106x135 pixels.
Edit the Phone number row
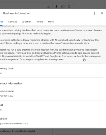coord(51,93)
